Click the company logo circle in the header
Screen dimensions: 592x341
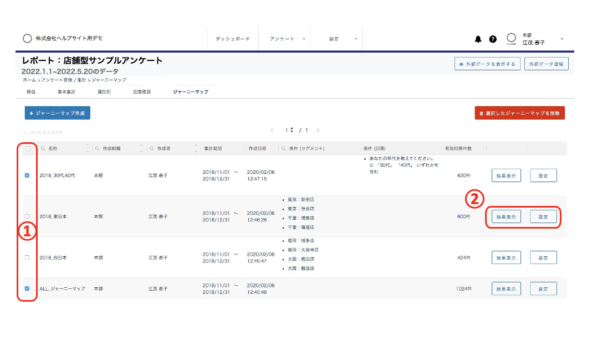pos(27,39)
